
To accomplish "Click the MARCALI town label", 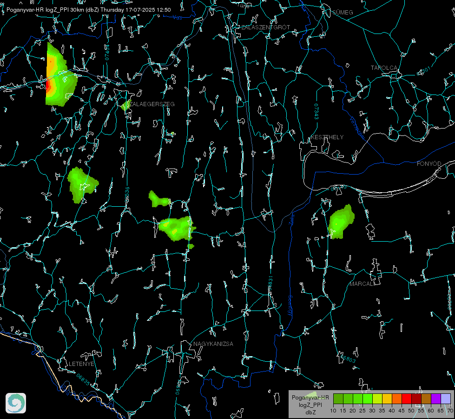I will point(362,284).
